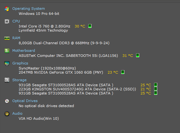Open the Storage section heading

point(19,80)
